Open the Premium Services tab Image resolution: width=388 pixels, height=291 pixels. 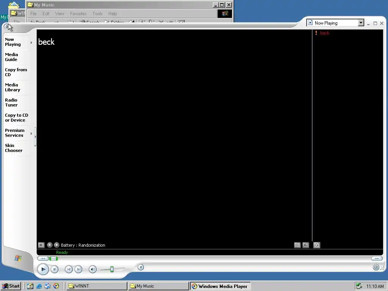pos(15,133)
